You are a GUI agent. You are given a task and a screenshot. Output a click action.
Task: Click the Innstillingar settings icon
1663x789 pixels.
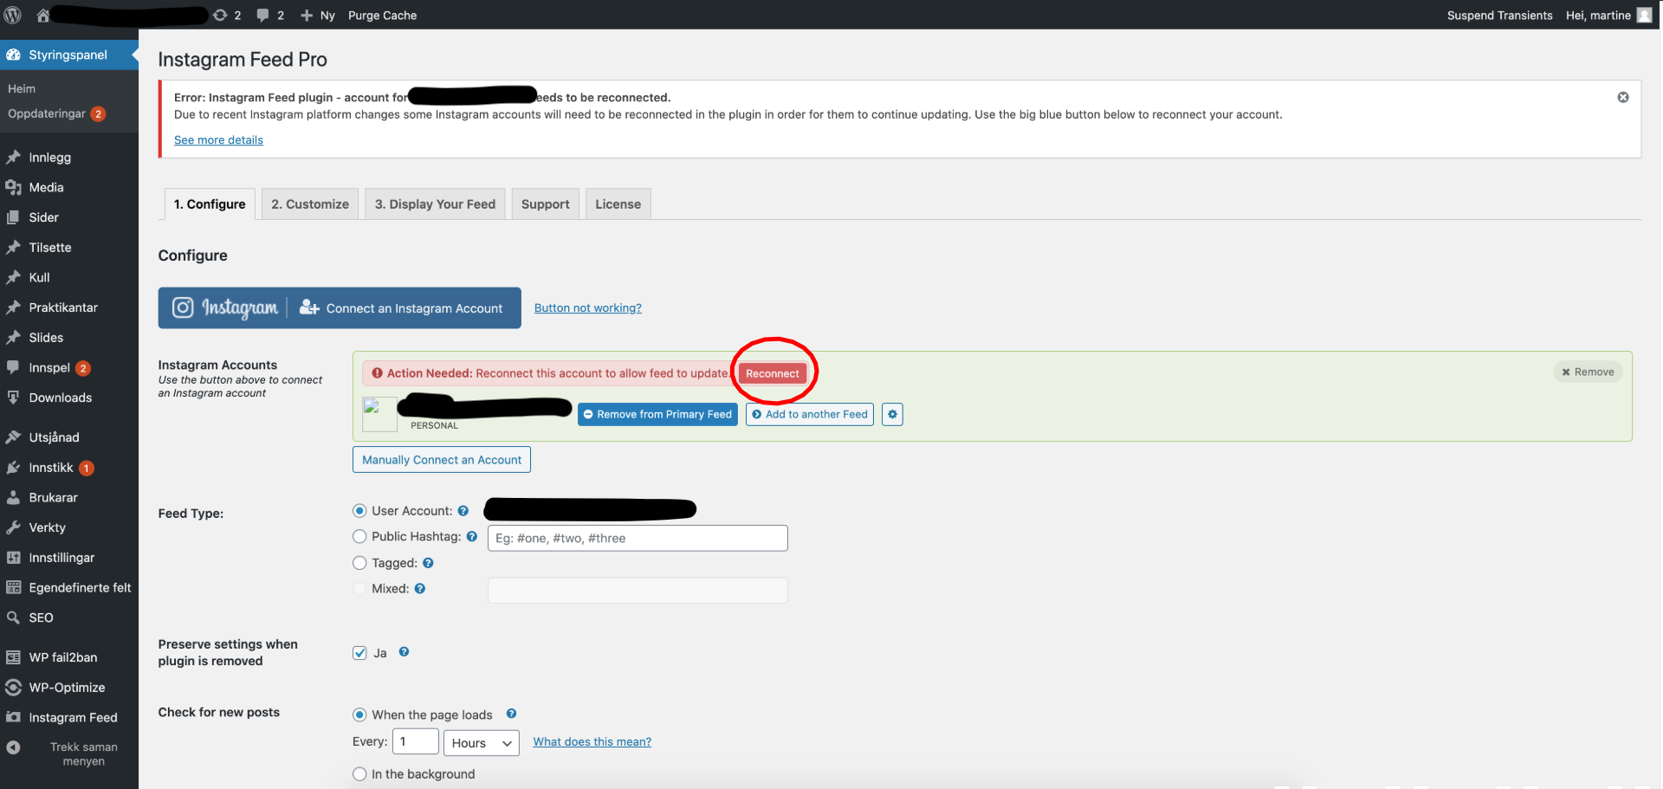click(13, 558)
